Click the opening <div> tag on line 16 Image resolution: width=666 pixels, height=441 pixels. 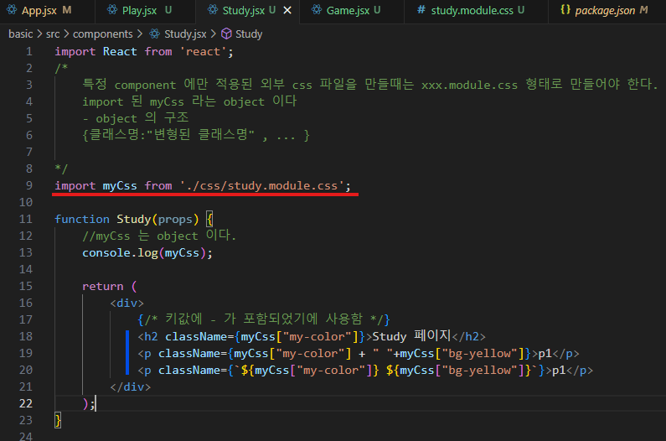pyautogui.click(x=127, y=304)
